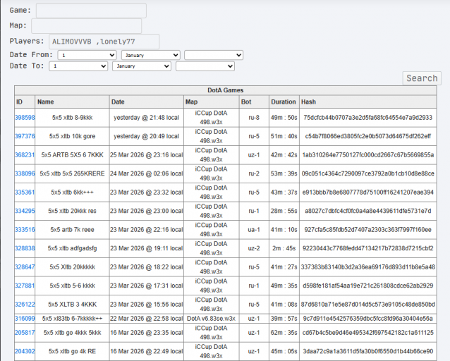Select game name '5x5 xltb 5x5 265KRERE'
The height and width of the screenshot is (361, 450).
(73, 173)
